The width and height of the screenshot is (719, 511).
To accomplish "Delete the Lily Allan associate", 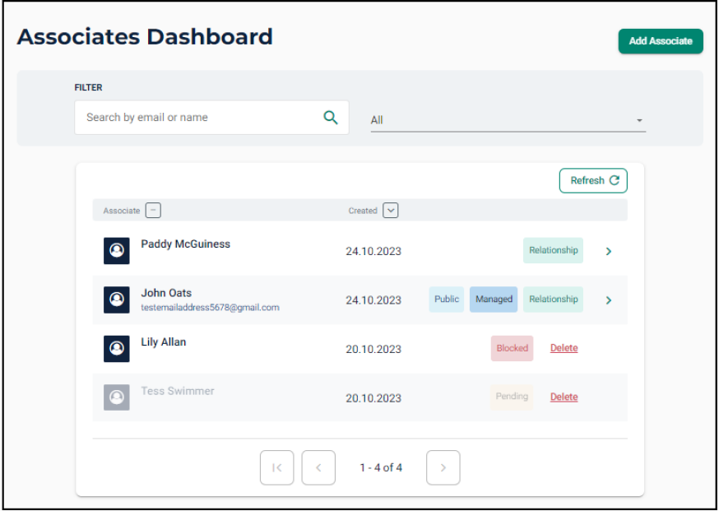I will coord(564,348).
